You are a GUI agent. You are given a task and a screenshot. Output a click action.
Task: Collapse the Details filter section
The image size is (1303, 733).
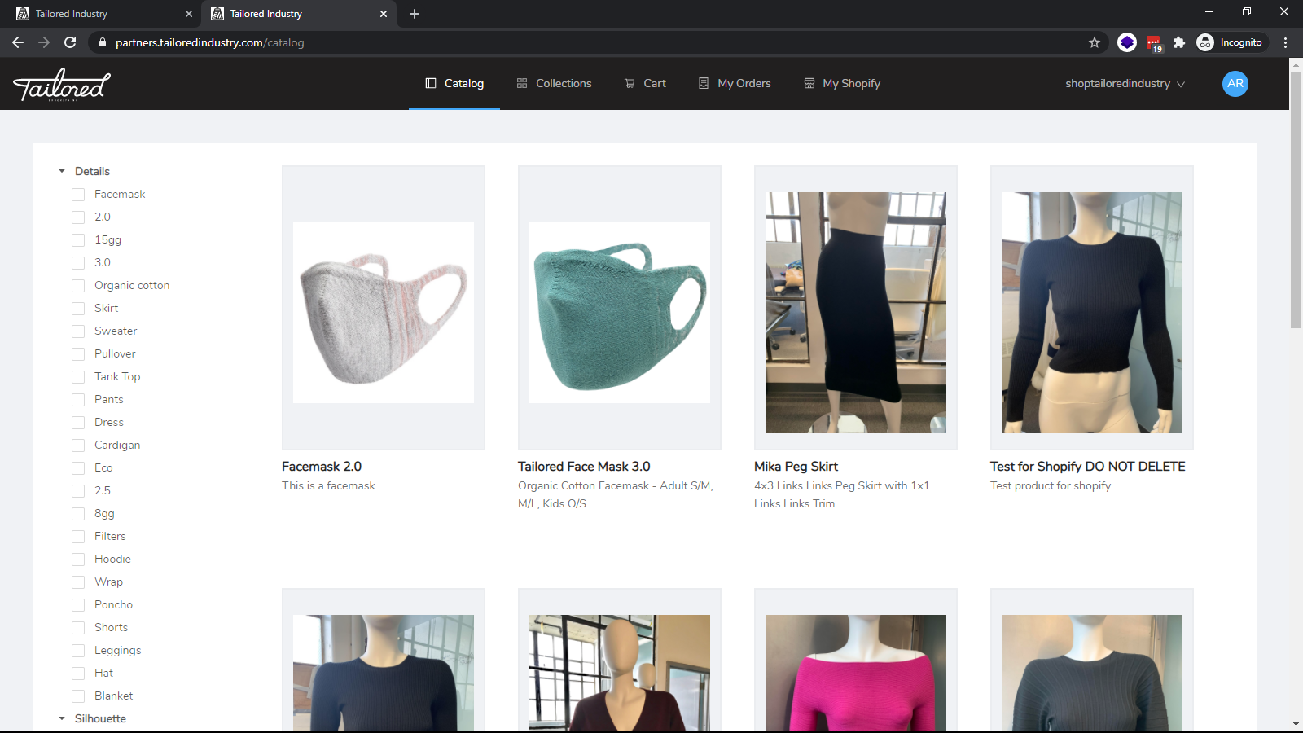tap(62, 171)
